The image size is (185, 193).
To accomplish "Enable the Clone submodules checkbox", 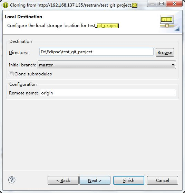I will coord(11,74).
